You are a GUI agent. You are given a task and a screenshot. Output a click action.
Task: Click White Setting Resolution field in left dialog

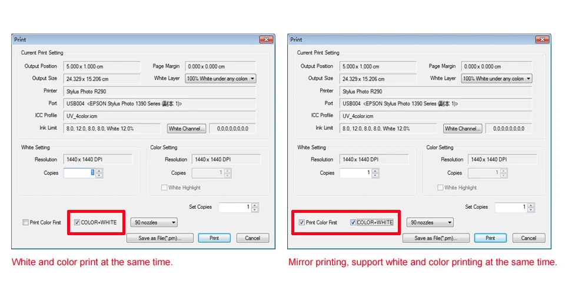(x=98, y=159)
